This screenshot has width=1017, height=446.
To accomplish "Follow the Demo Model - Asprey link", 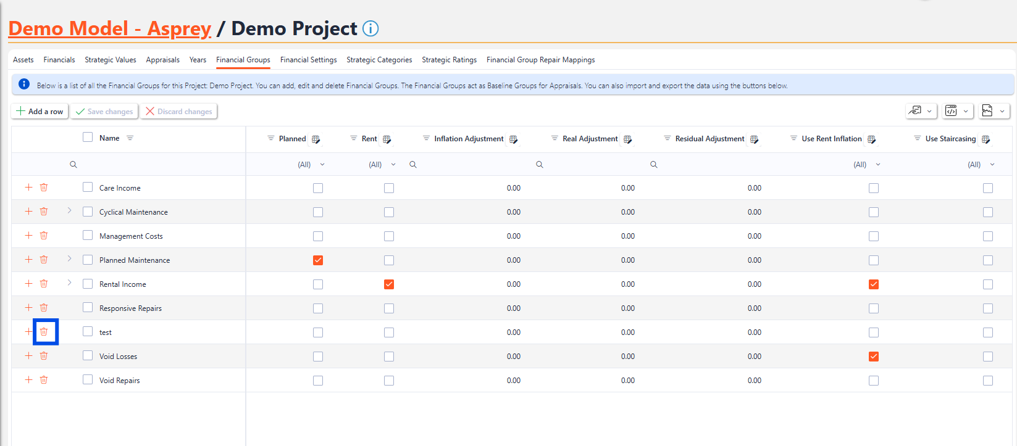I will pyautogui.click(x=109, y=28).
